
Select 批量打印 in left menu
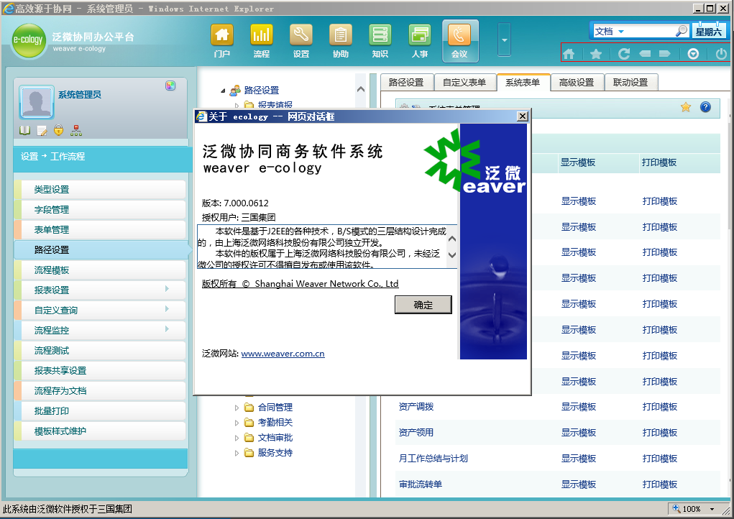[x=100, y=411]
